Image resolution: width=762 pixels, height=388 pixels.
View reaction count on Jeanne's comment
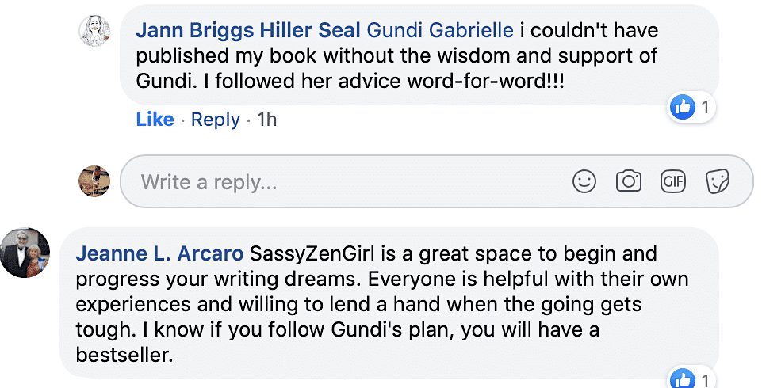705,380
